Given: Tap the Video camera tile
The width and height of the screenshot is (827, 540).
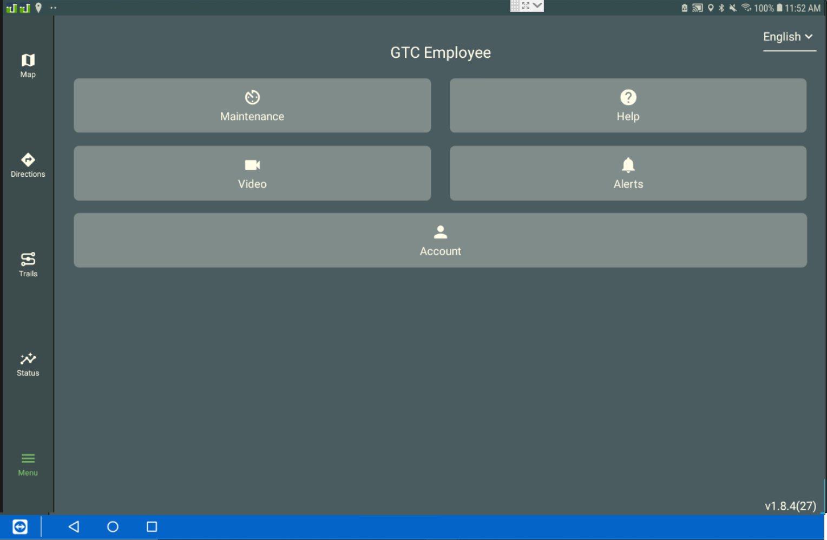Looking at the screenshot, I should click(252, 173).
